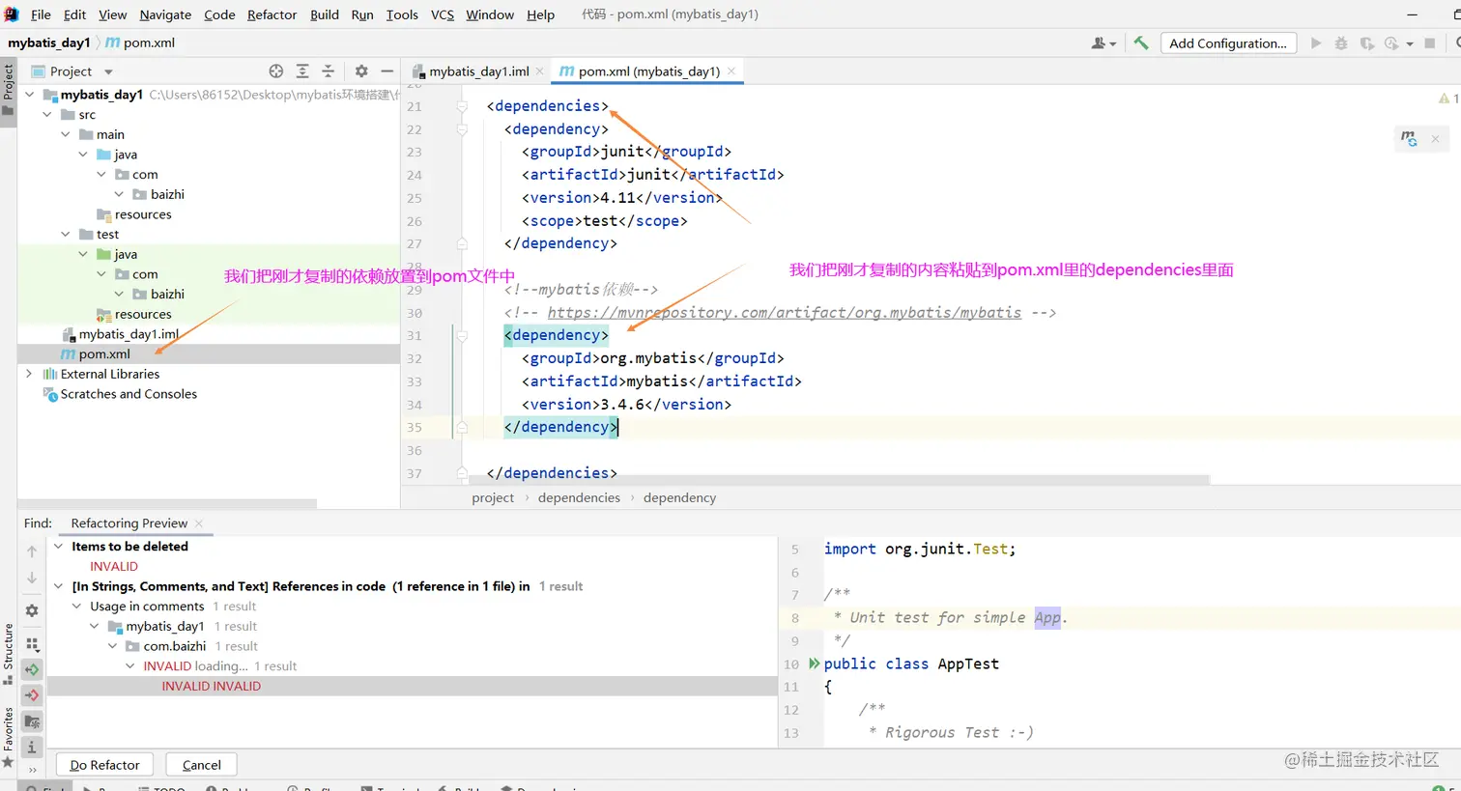1461x791 pixels.
Task: Load Maven changes floating icon
Action: tap(1410, 138)
